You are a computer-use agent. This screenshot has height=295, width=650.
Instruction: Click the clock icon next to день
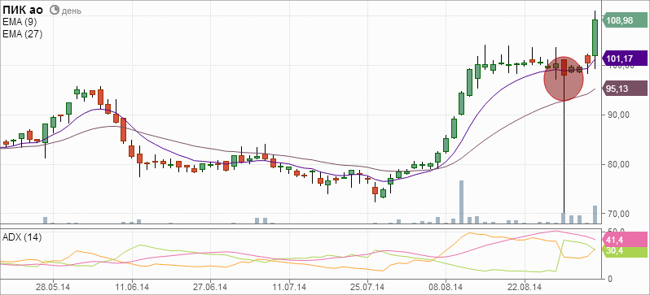(55, 10)
